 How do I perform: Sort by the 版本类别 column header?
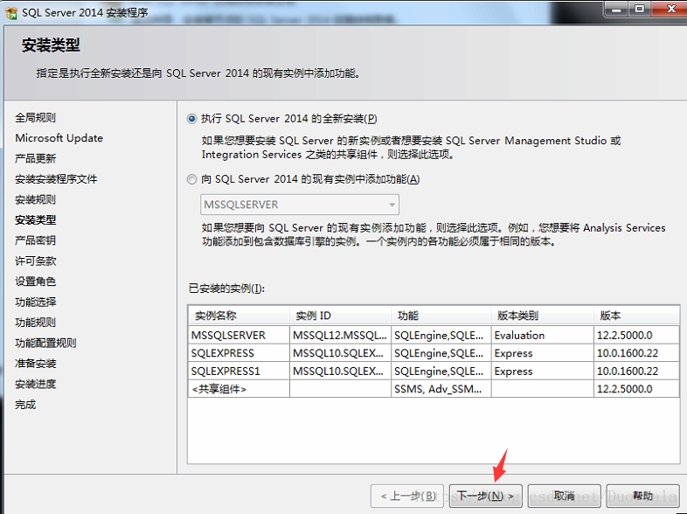pyautogui.click(x=543, y=316)
